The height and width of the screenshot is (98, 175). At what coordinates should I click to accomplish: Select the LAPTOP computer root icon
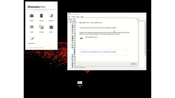click(71, 22)
